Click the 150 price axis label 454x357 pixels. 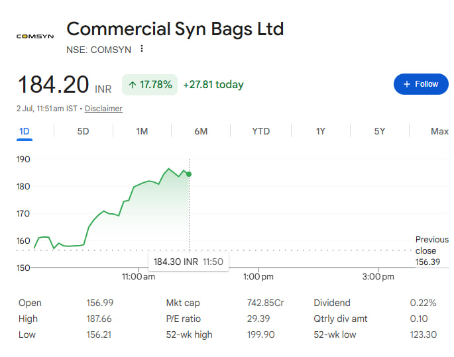click(23, 268)
